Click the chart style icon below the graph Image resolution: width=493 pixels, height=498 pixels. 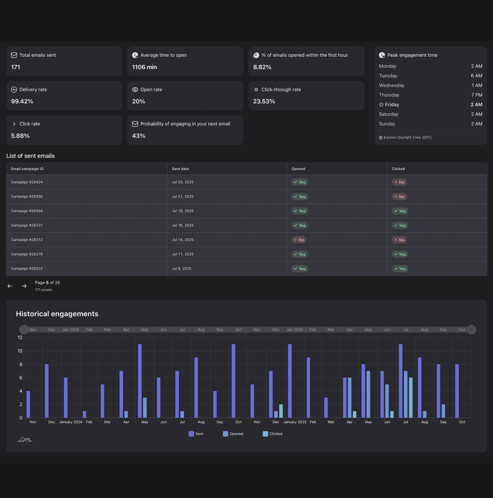pos(25,439)
